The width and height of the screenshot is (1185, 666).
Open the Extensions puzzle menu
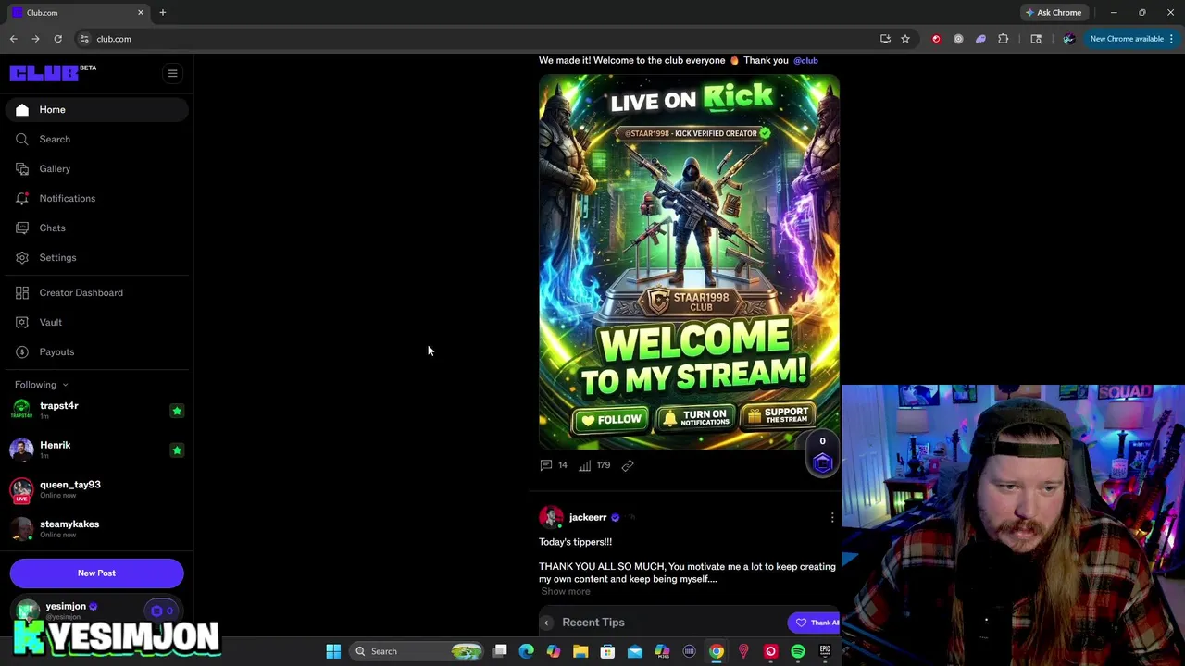[1004, 39]
